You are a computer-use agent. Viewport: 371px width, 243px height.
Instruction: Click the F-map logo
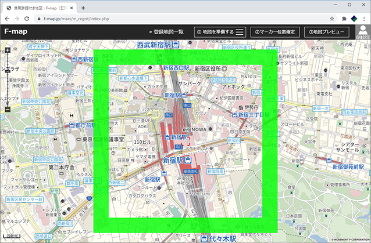[16, 31]
